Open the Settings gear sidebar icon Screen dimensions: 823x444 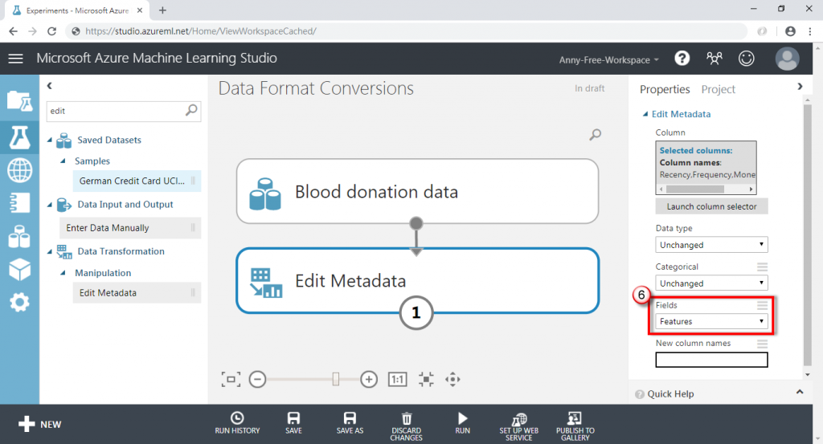pos(19,303)
